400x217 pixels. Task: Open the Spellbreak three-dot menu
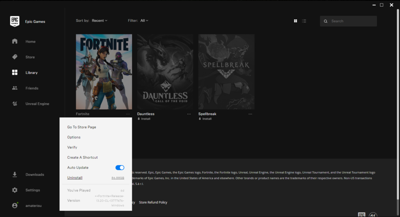tap(250, 114)
